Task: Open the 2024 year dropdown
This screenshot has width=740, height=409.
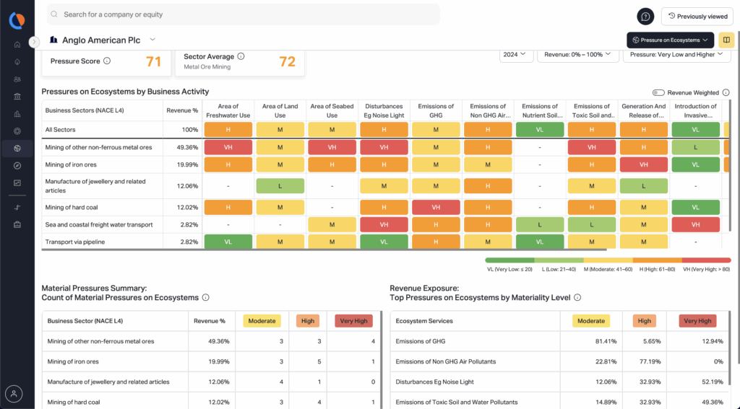Action: coord(516,54)
